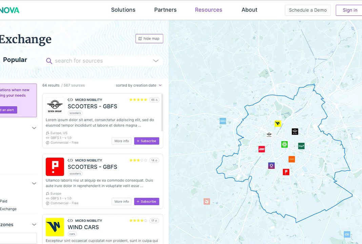
Task: Click the alert button in purple banner
Action: (8, 110)
